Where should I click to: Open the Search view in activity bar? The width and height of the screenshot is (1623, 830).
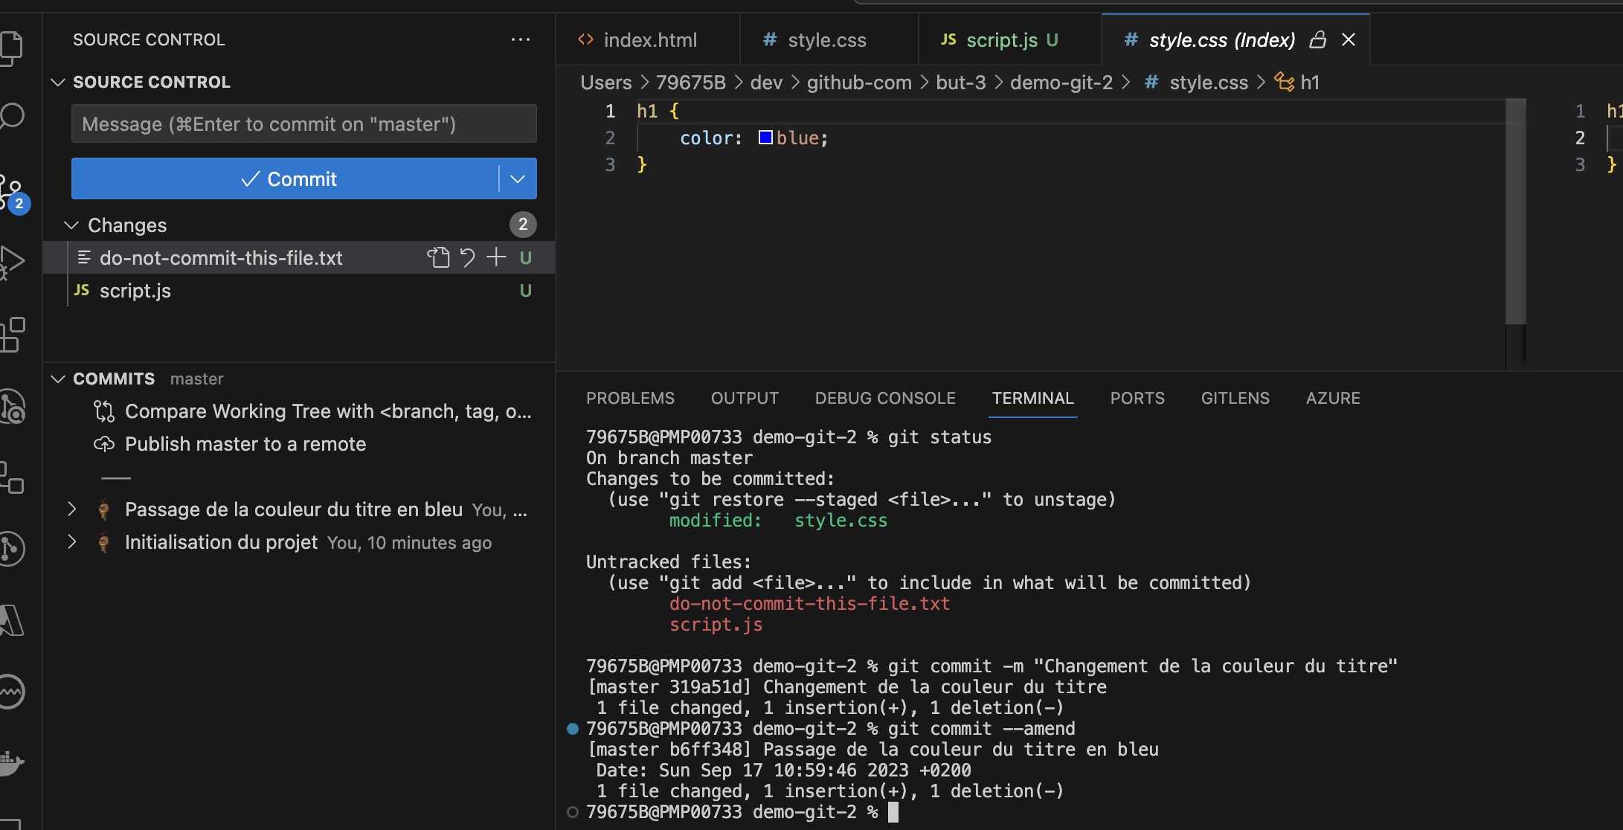point(12,117)
